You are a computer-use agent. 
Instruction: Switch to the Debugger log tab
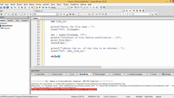tap(167, 74)
